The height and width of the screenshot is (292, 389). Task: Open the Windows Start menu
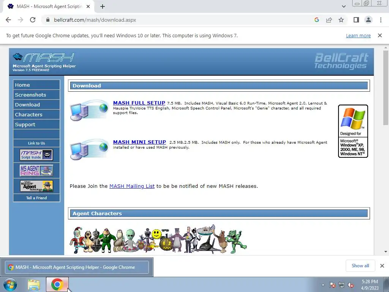10,284
